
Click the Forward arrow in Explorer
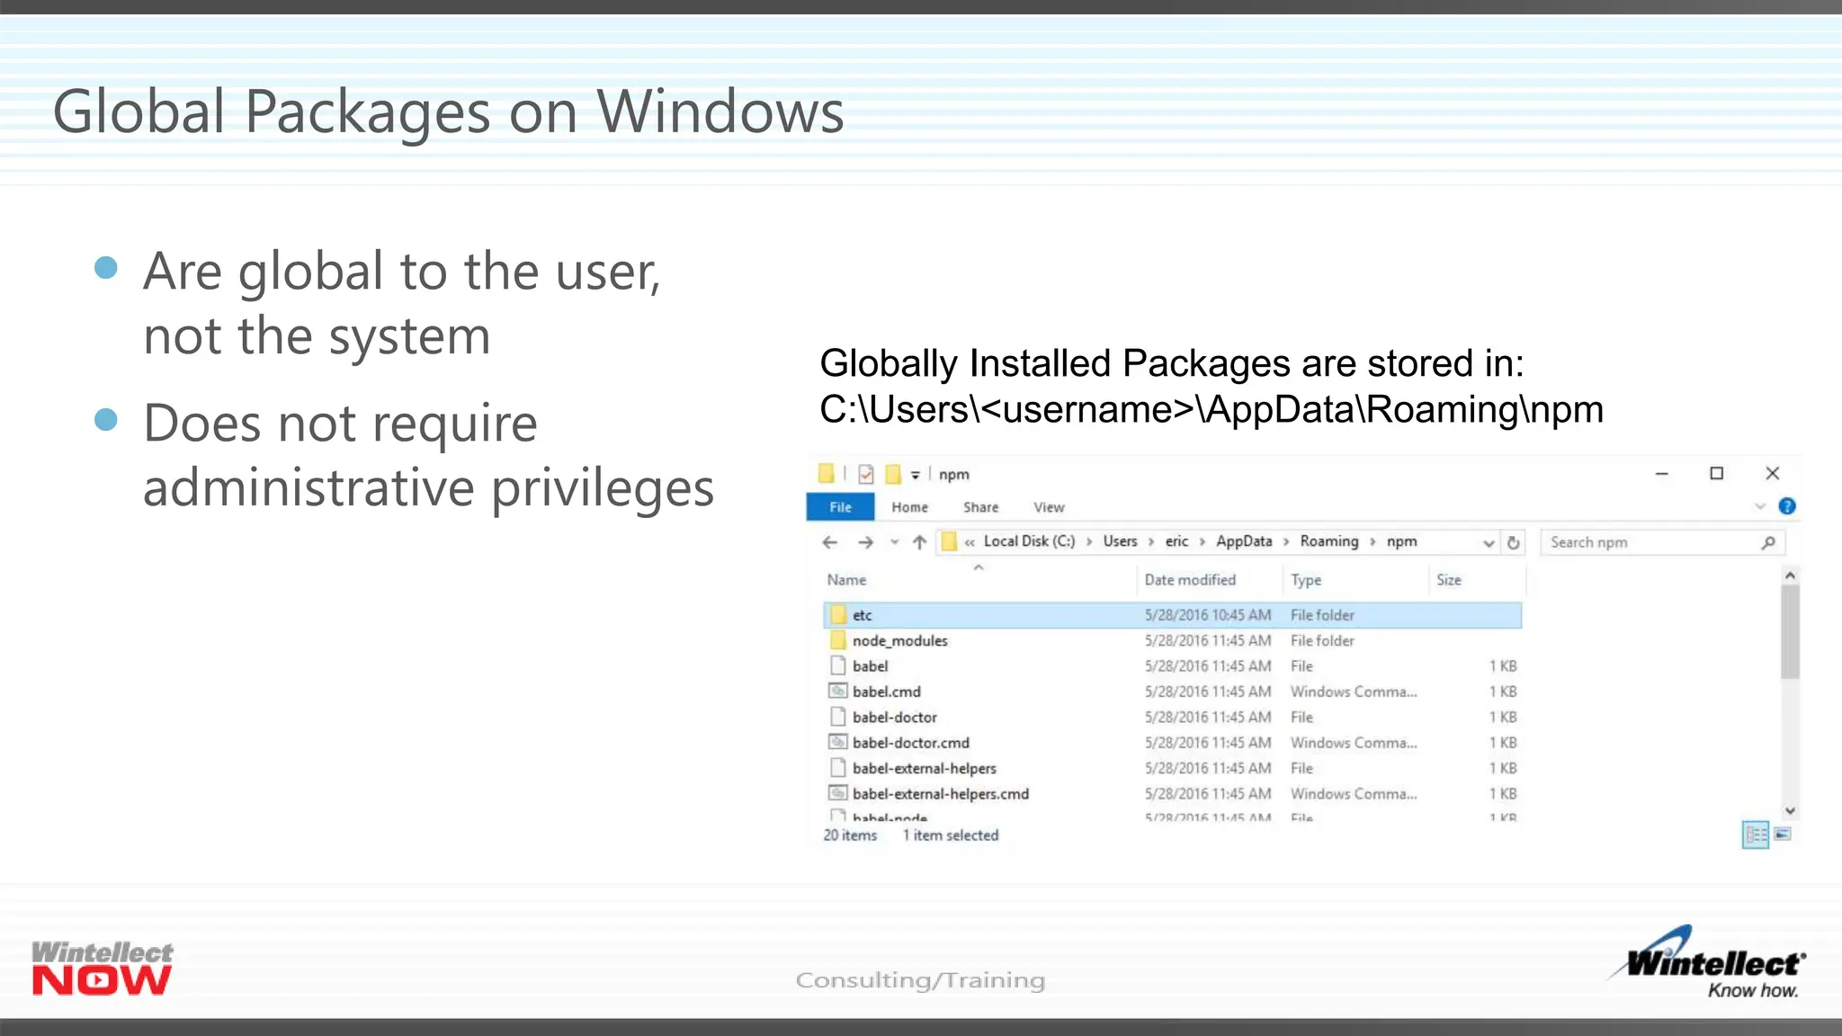pyautogui.click(x=865, y=542)
